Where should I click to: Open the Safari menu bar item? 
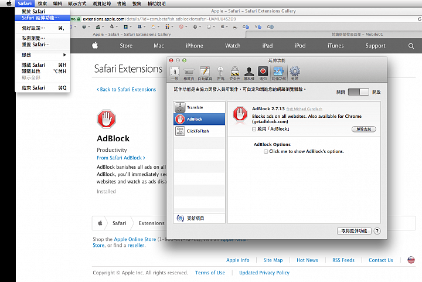pos(25,4)
